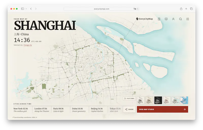Image resolution: width=203 pixels, height=130 pixels.
Task: Open the Safari share icon
Action: coord(181,9)
